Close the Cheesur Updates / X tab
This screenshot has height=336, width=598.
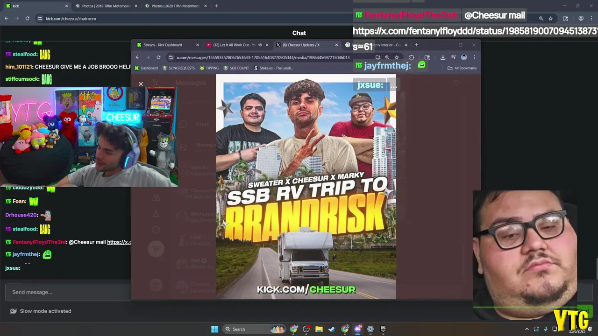tap(336, 45)
